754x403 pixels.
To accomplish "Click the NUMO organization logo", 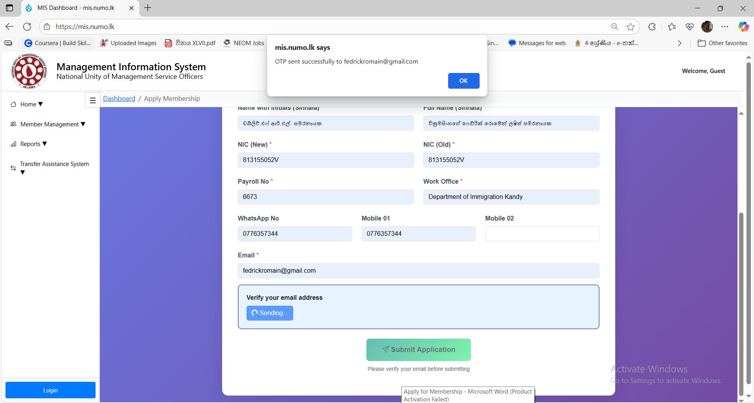I will 29,71.
